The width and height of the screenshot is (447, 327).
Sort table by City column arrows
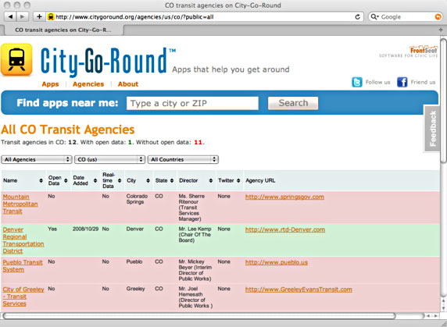(x=148, y=180)
